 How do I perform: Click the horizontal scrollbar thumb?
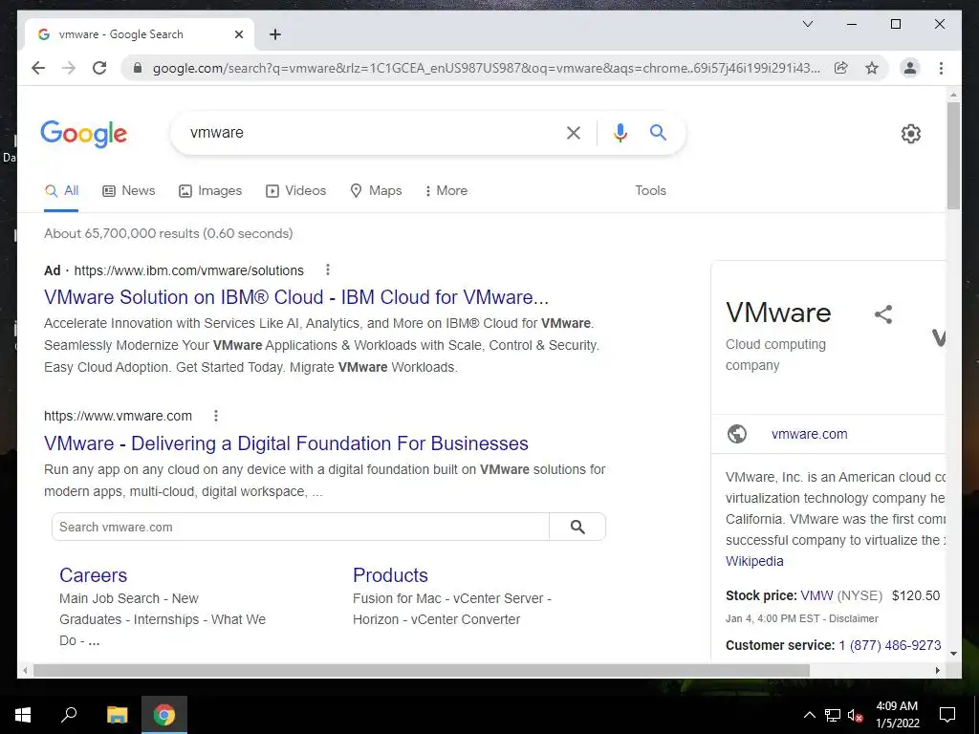click(422, 670)
